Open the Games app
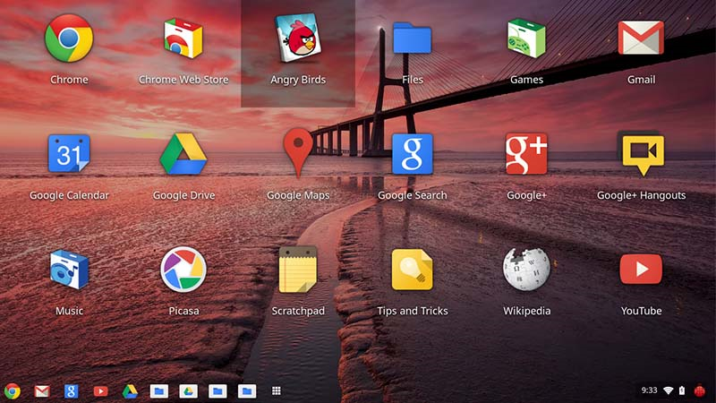The image size is (716, 403). pos(526,39)
